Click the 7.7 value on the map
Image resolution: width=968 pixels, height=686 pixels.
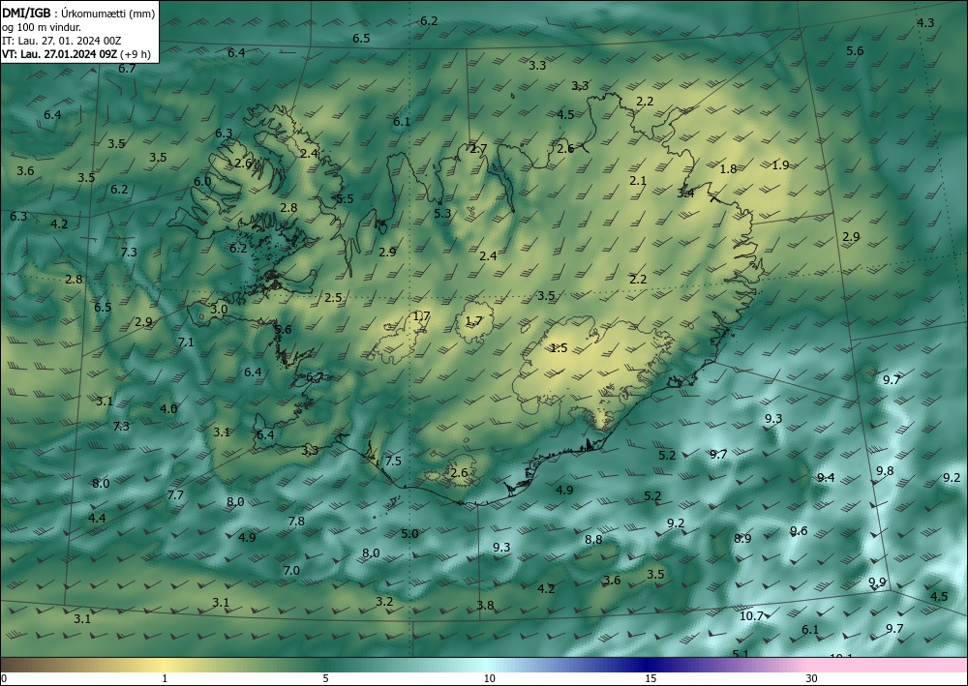[x=175, y=494]
